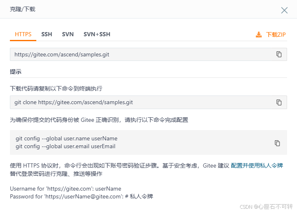Select the HTTPS tab
This screenshot has width=297, height=212.
click(23, 34)
